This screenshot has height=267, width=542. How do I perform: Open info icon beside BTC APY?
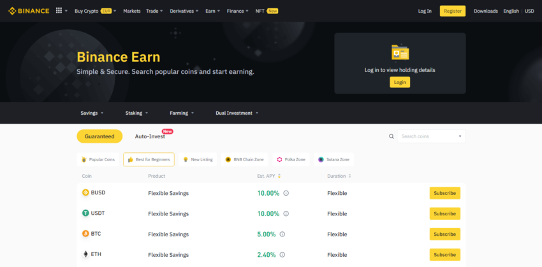(282, 235)
